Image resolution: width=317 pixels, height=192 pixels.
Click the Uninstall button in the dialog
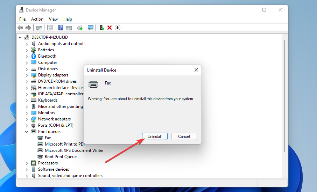pos(155,136)
